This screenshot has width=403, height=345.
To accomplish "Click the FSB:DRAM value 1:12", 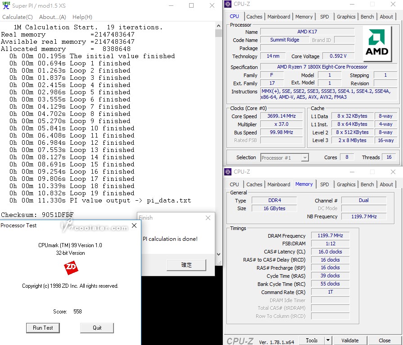I will (x=330, y=244).
